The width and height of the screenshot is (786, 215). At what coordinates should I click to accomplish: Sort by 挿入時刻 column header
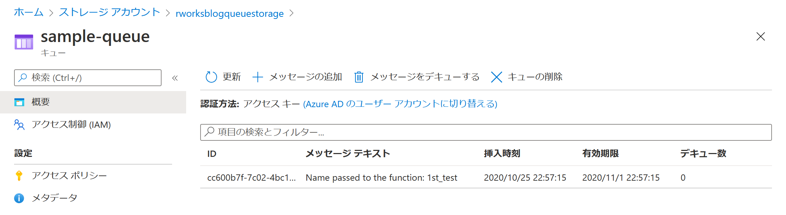pyautogui.click(x=502, y=154)
